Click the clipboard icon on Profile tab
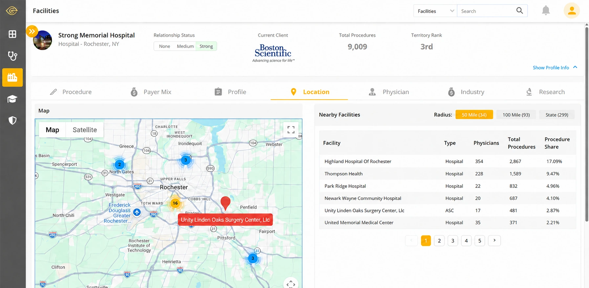 pos(218,92)
